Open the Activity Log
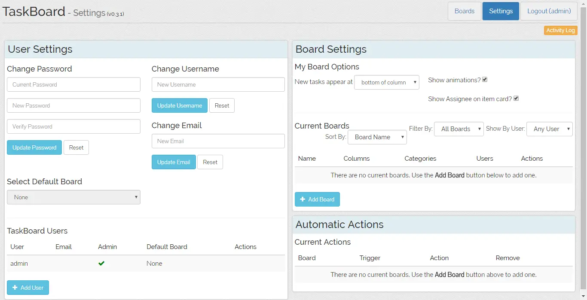Image resolution: width=587 pixels, height=300 pixels. pos(560,30)
